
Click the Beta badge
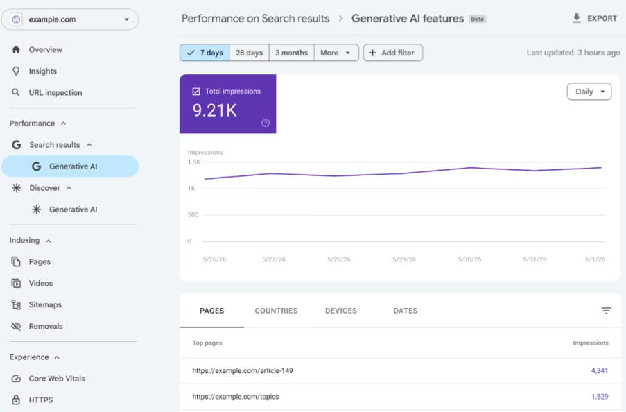click(477, 19)
